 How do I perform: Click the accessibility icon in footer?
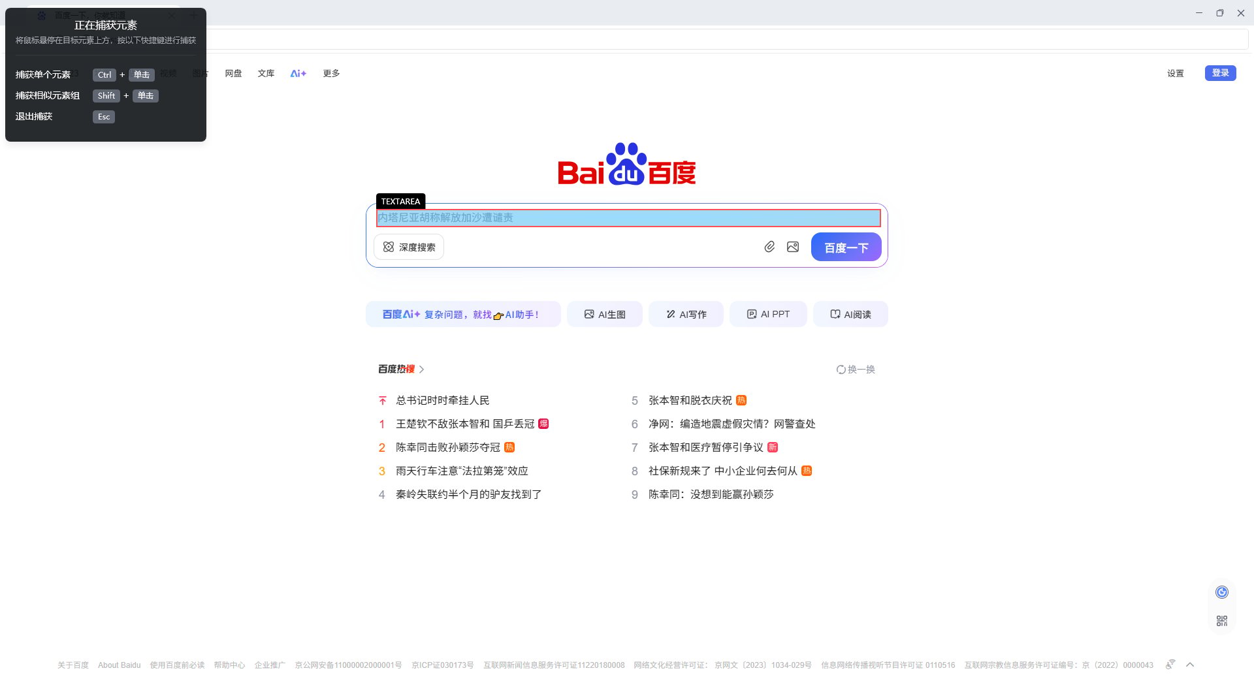1170,665
